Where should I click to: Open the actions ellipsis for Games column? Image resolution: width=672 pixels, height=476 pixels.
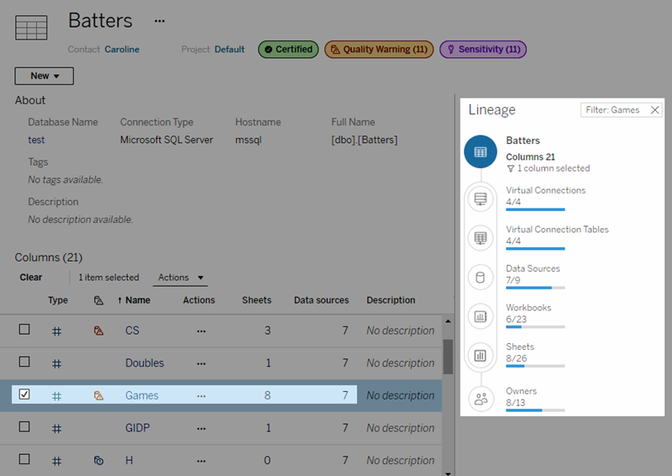pos(202,396)
